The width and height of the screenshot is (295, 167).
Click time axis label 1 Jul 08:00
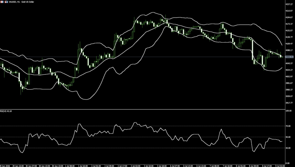(70, 166)
